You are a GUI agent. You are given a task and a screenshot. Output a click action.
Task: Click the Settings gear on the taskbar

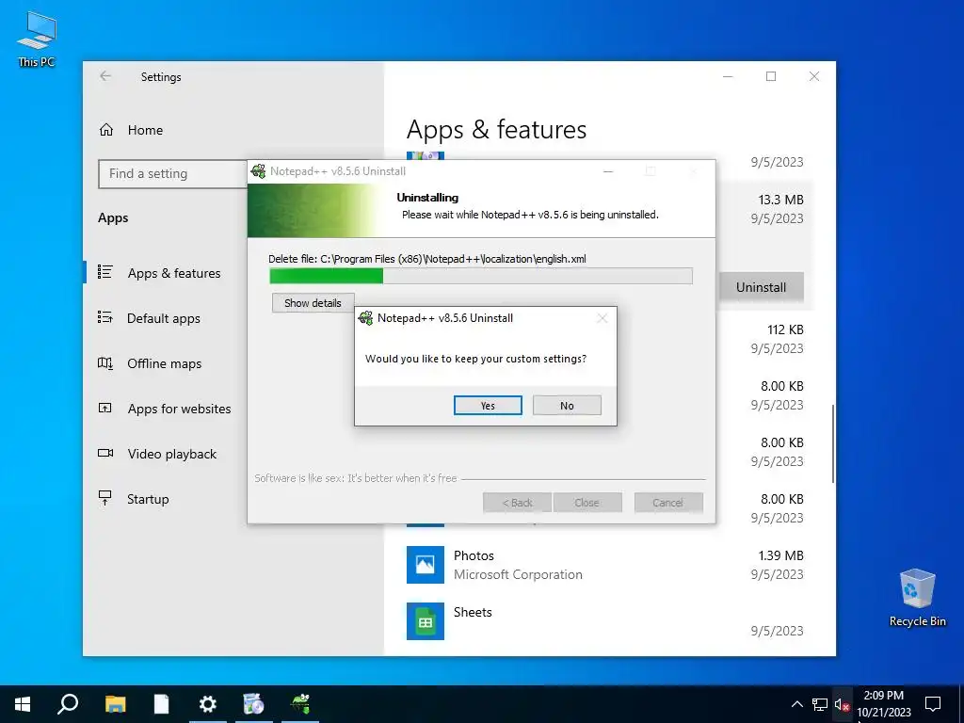click(208, 704)
